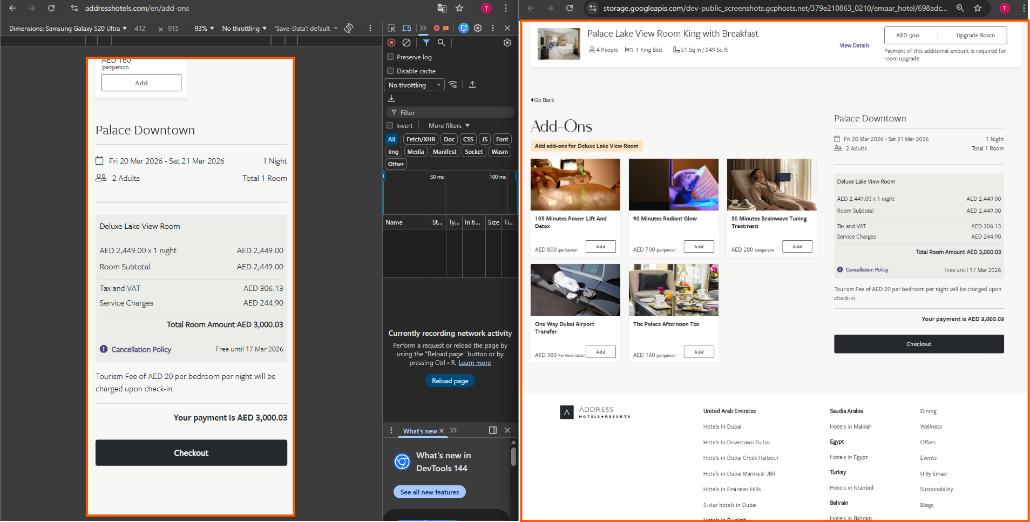Show more DevTools panels chevron
Screen dimensions: 1030x522
[423, 28]
